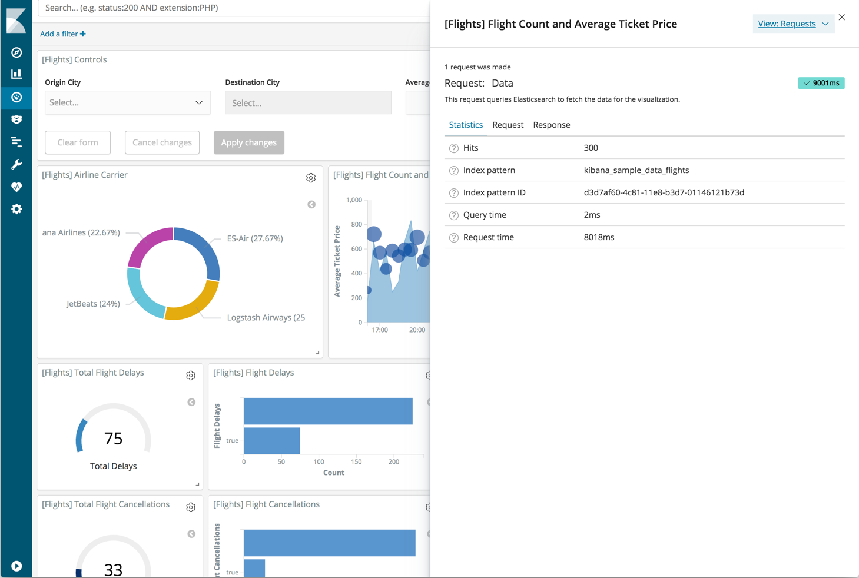Click the Add a filter link
This screenshot has height=578, width=859.
(63, 34)
